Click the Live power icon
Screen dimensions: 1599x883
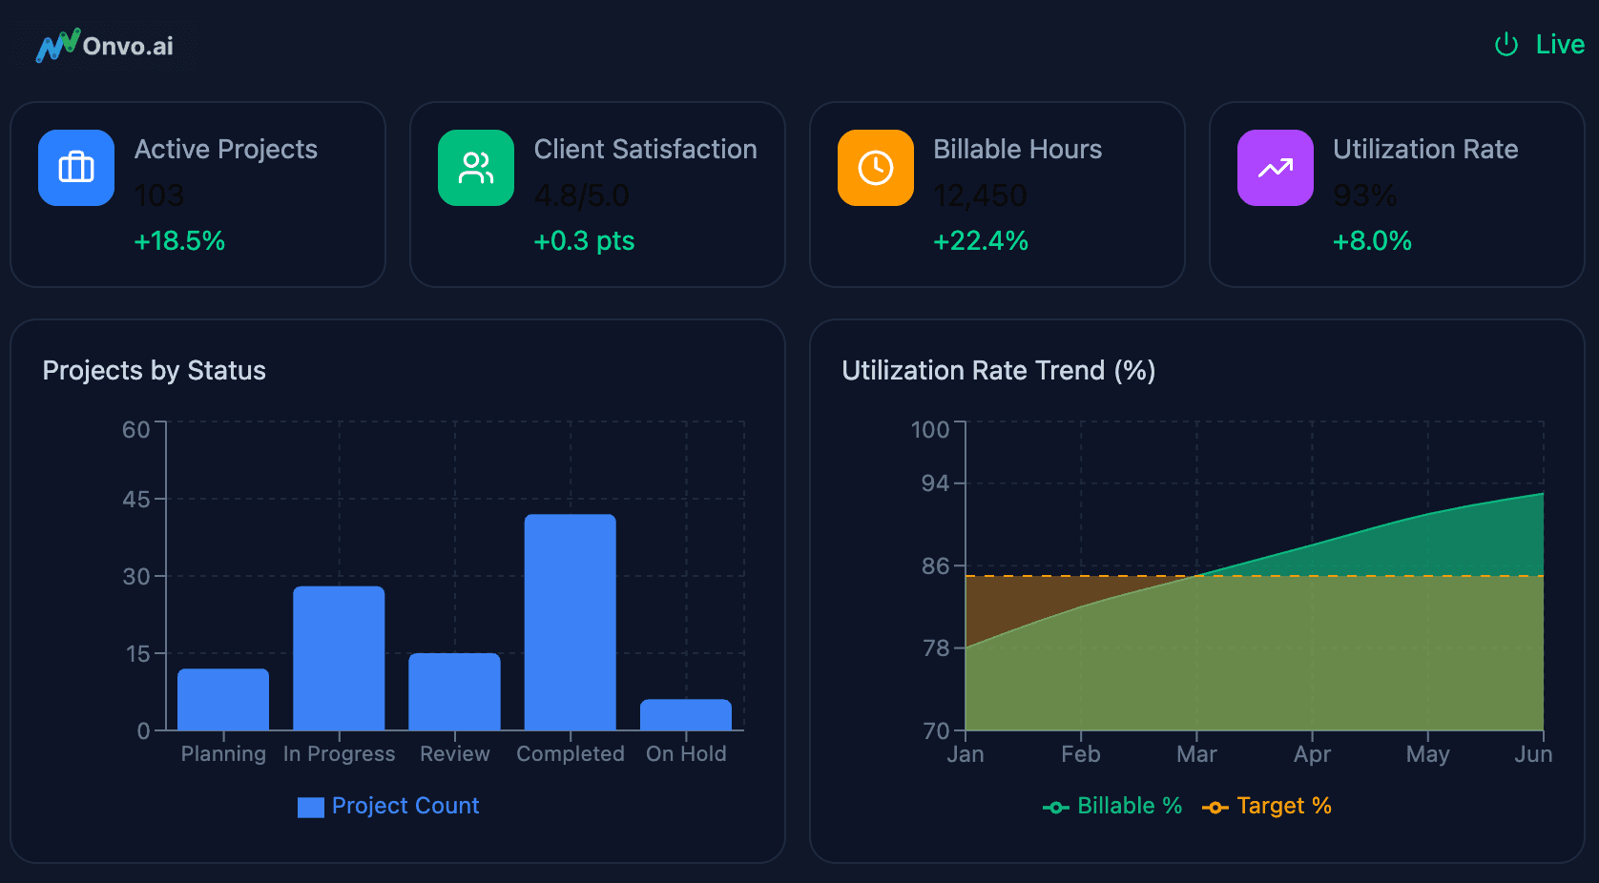pos(1506,45)
